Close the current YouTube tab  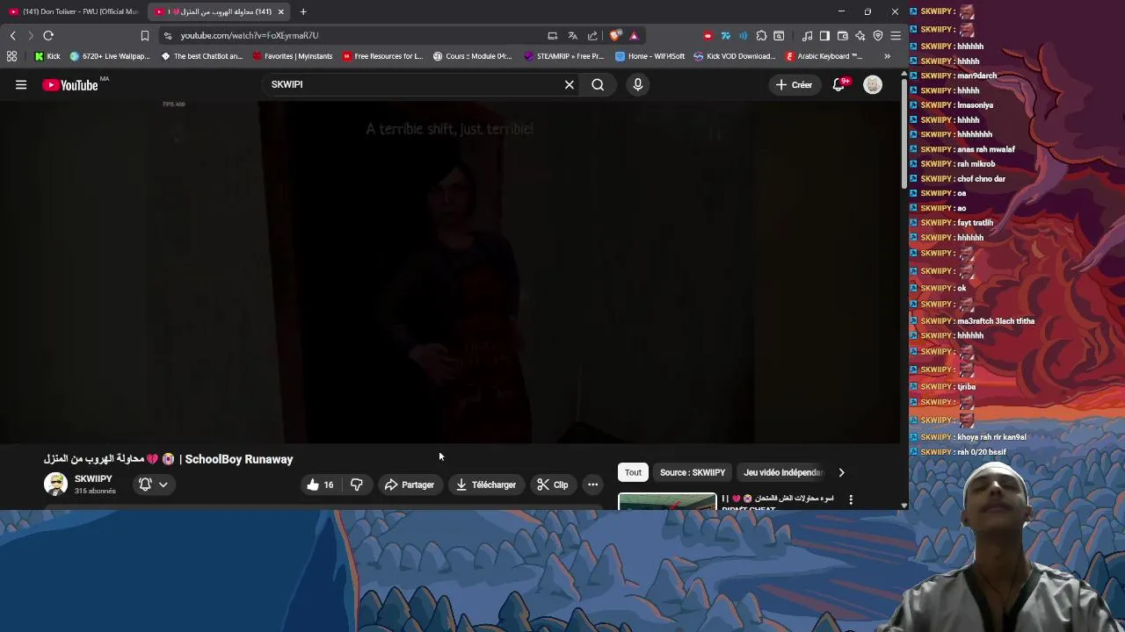281,11
